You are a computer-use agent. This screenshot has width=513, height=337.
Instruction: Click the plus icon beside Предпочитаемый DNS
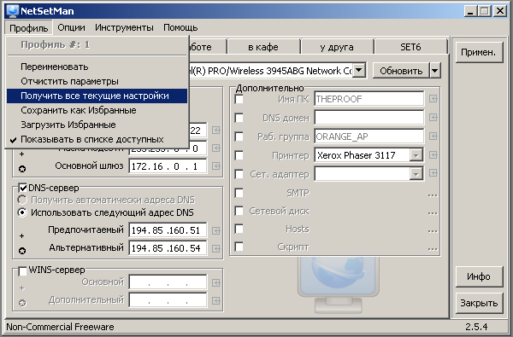pyautogui.click(x=22, y=235)
